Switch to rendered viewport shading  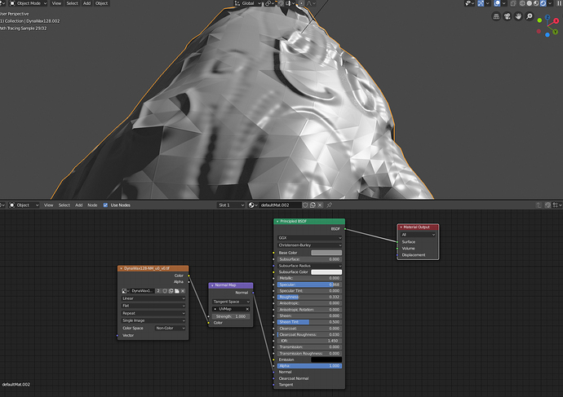click(543, 3)
